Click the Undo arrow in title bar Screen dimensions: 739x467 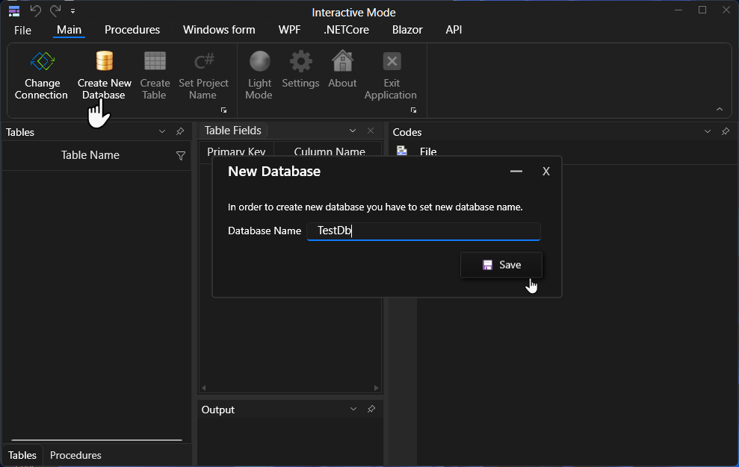pyautogui.click(x=35, y=10)
